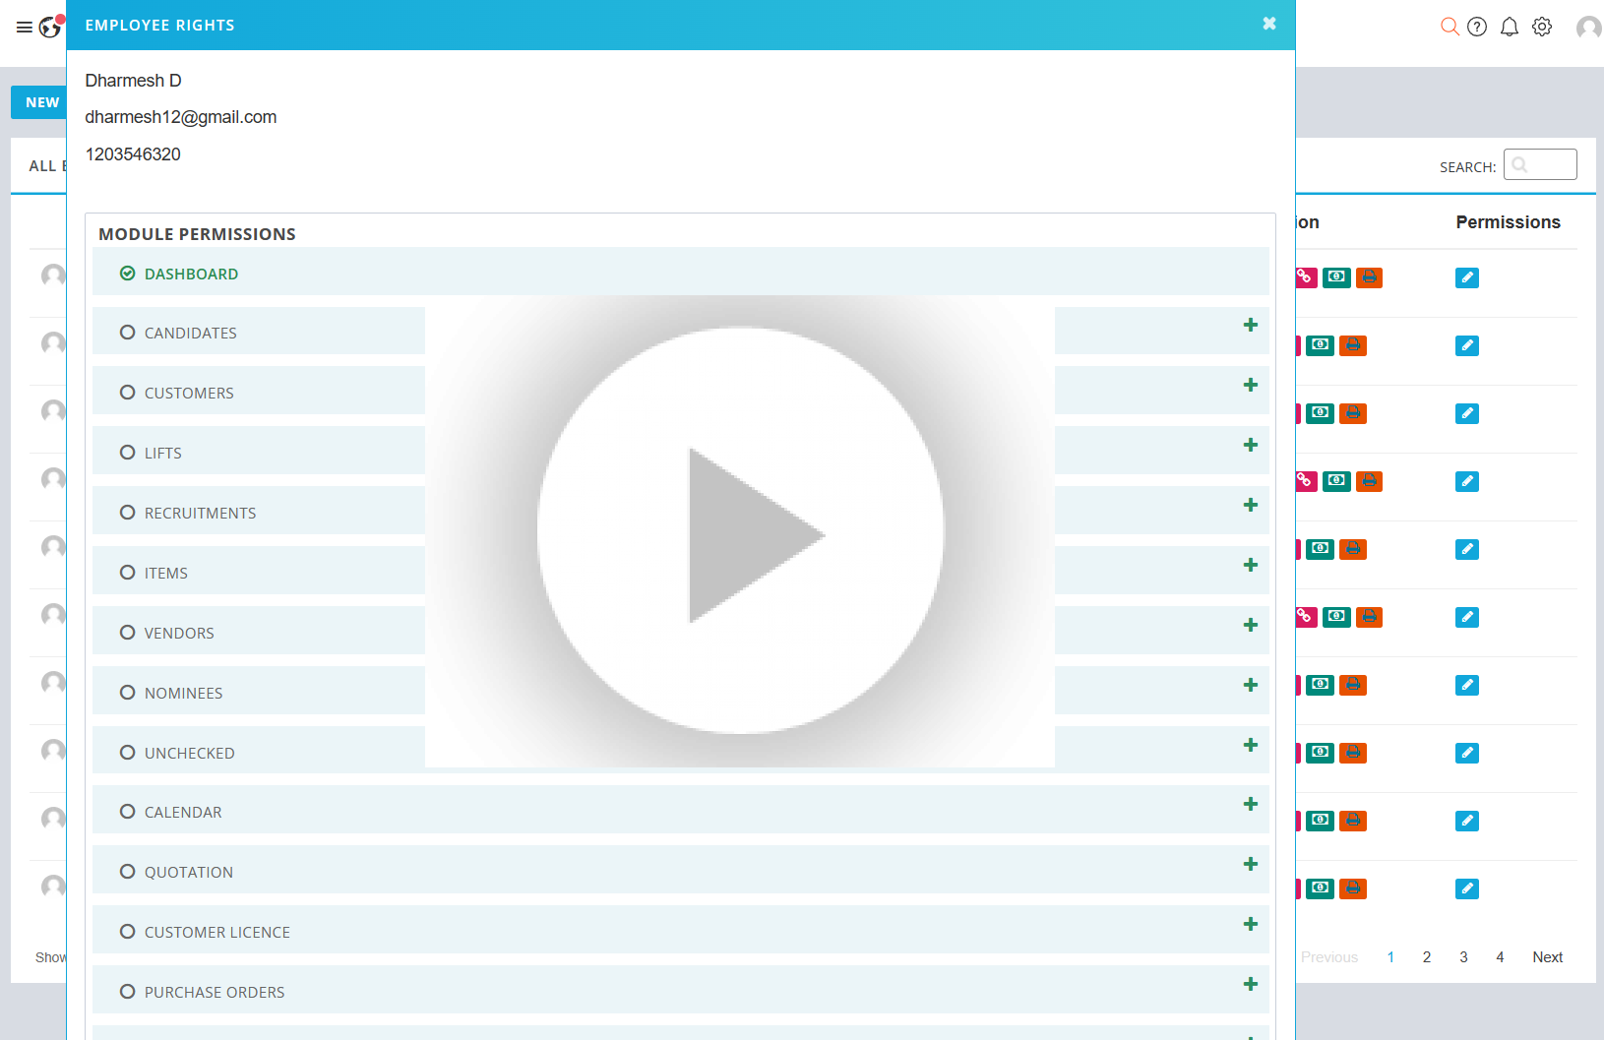Click the edit permissions pencil in second row
Image resolution: width=1604 pixels, height=1040 pixels.
(1467, 345)
